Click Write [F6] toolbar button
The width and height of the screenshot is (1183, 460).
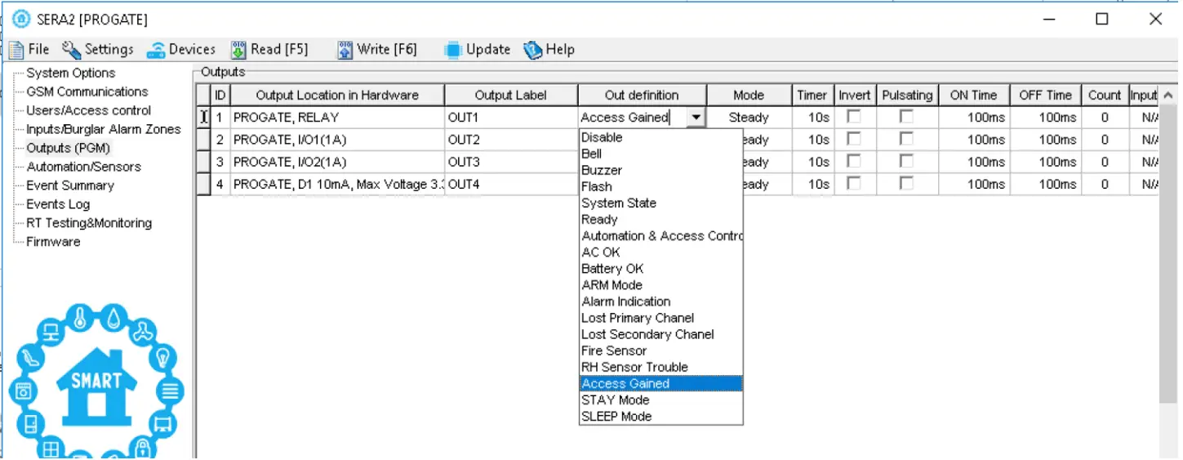(x=377, y=50)
